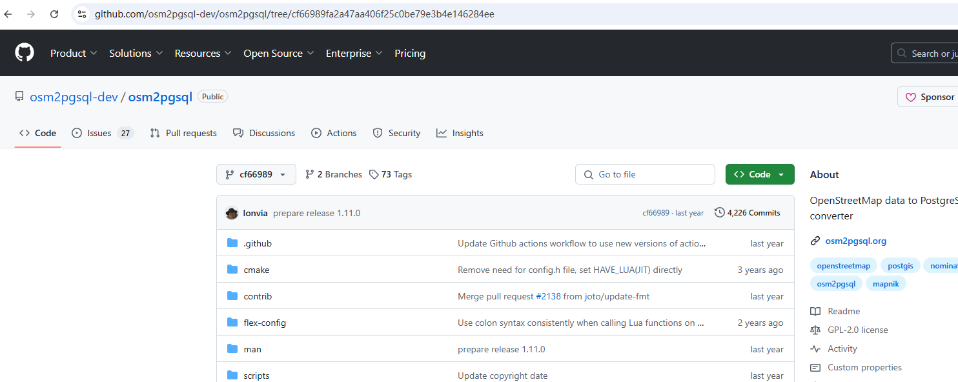Open the man folder name
958x382 pixels.
point(252,349)
